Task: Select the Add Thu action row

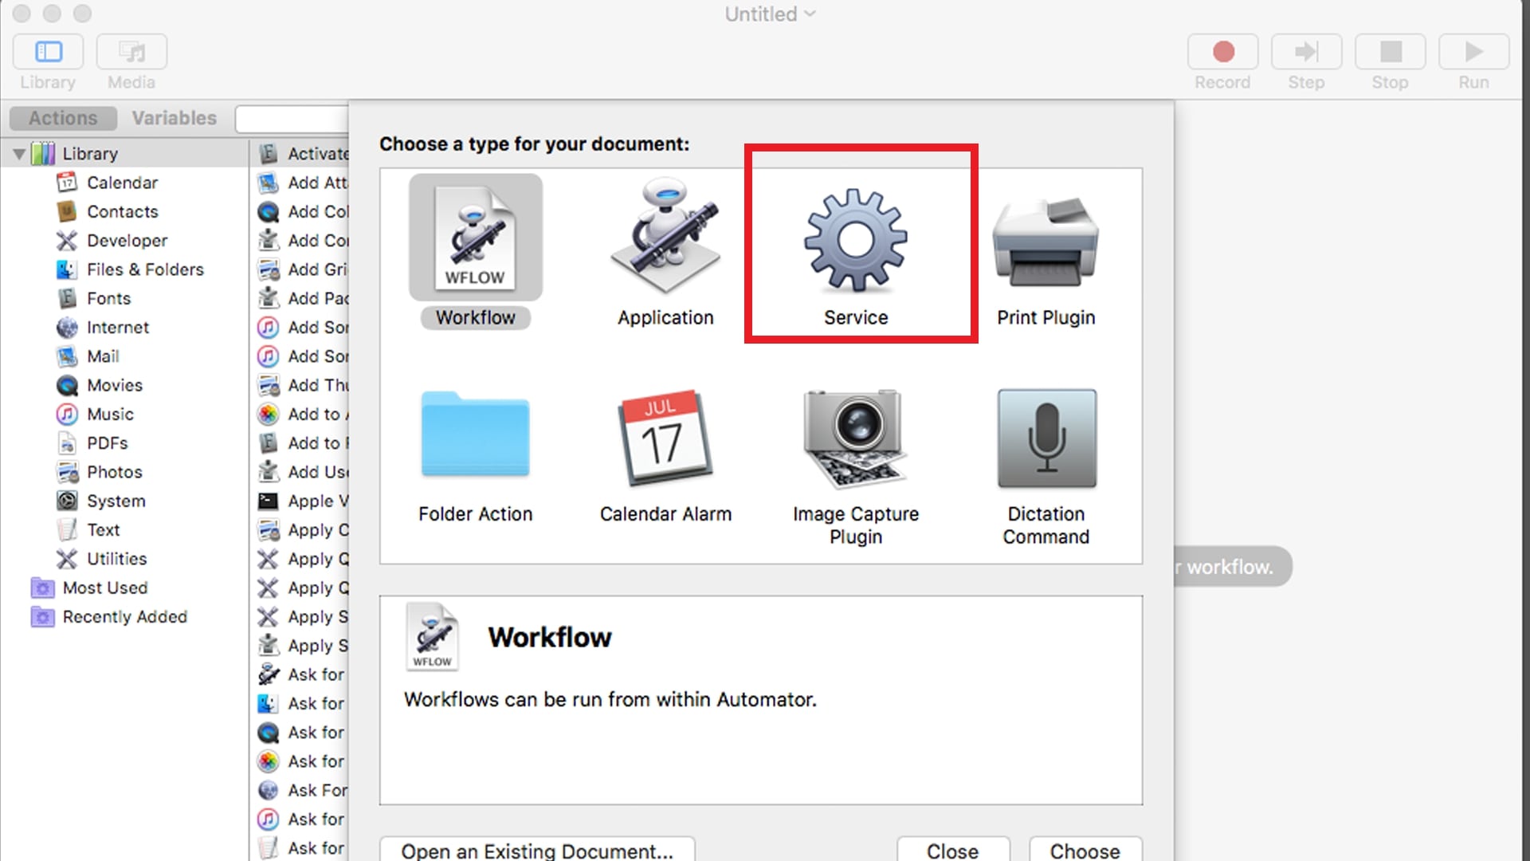Action: pyautogui.click(x=303, y=385)
